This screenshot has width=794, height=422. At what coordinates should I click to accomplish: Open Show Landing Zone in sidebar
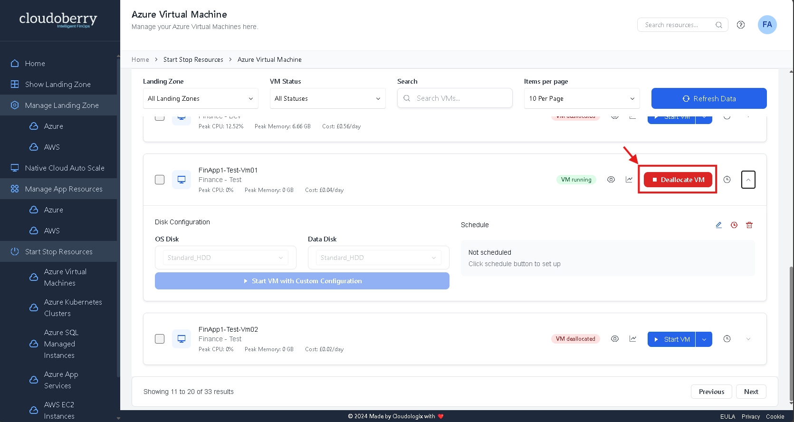tap(58, 84)
